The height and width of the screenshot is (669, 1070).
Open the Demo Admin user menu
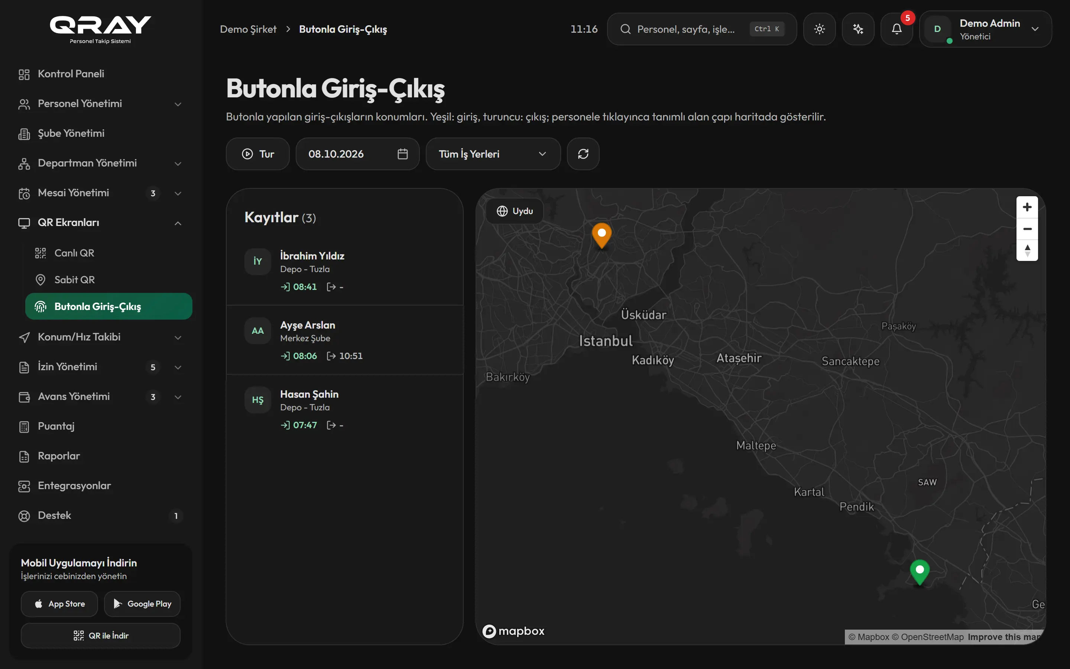point(986,29)
